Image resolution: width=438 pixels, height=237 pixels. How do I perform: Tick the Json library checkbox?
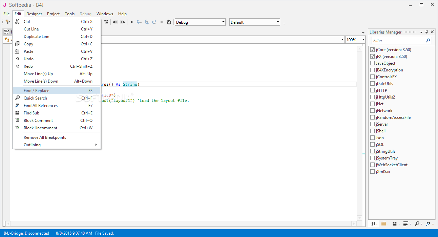pyautogui.click(x=373, y=138)
